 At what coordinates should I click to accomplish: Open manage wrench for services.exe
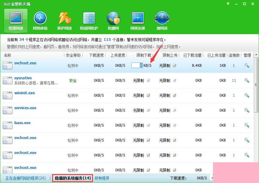point(247,110)
